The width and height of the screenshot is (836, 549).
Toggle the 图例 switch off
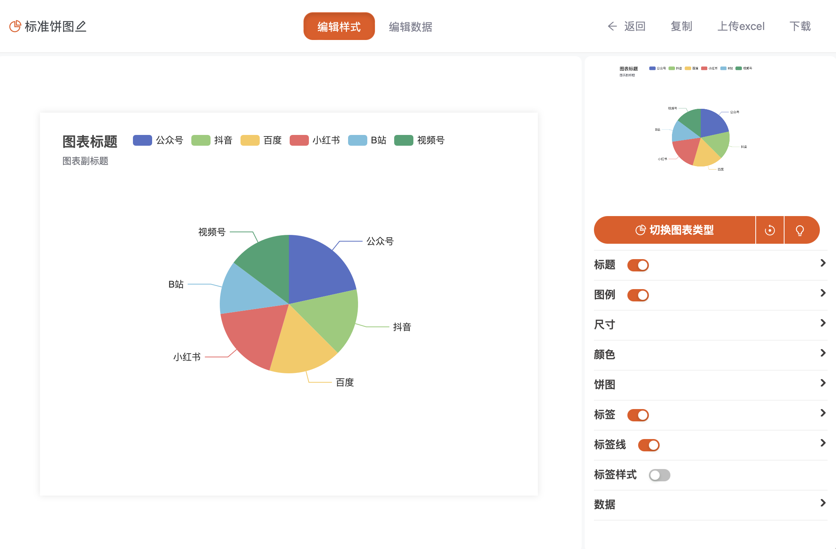(x=638, y=295)
